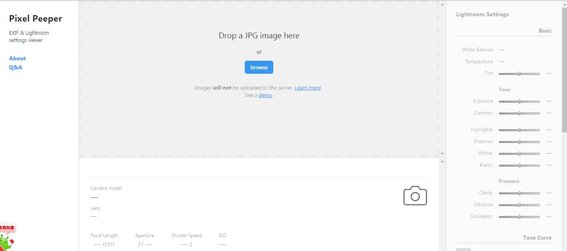
Task: Click the 'Shutter Speed' label
Action: click(x=186, y=236)
